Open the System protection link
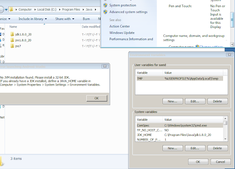This screenshot has width=235, height=169. point(123,6)
